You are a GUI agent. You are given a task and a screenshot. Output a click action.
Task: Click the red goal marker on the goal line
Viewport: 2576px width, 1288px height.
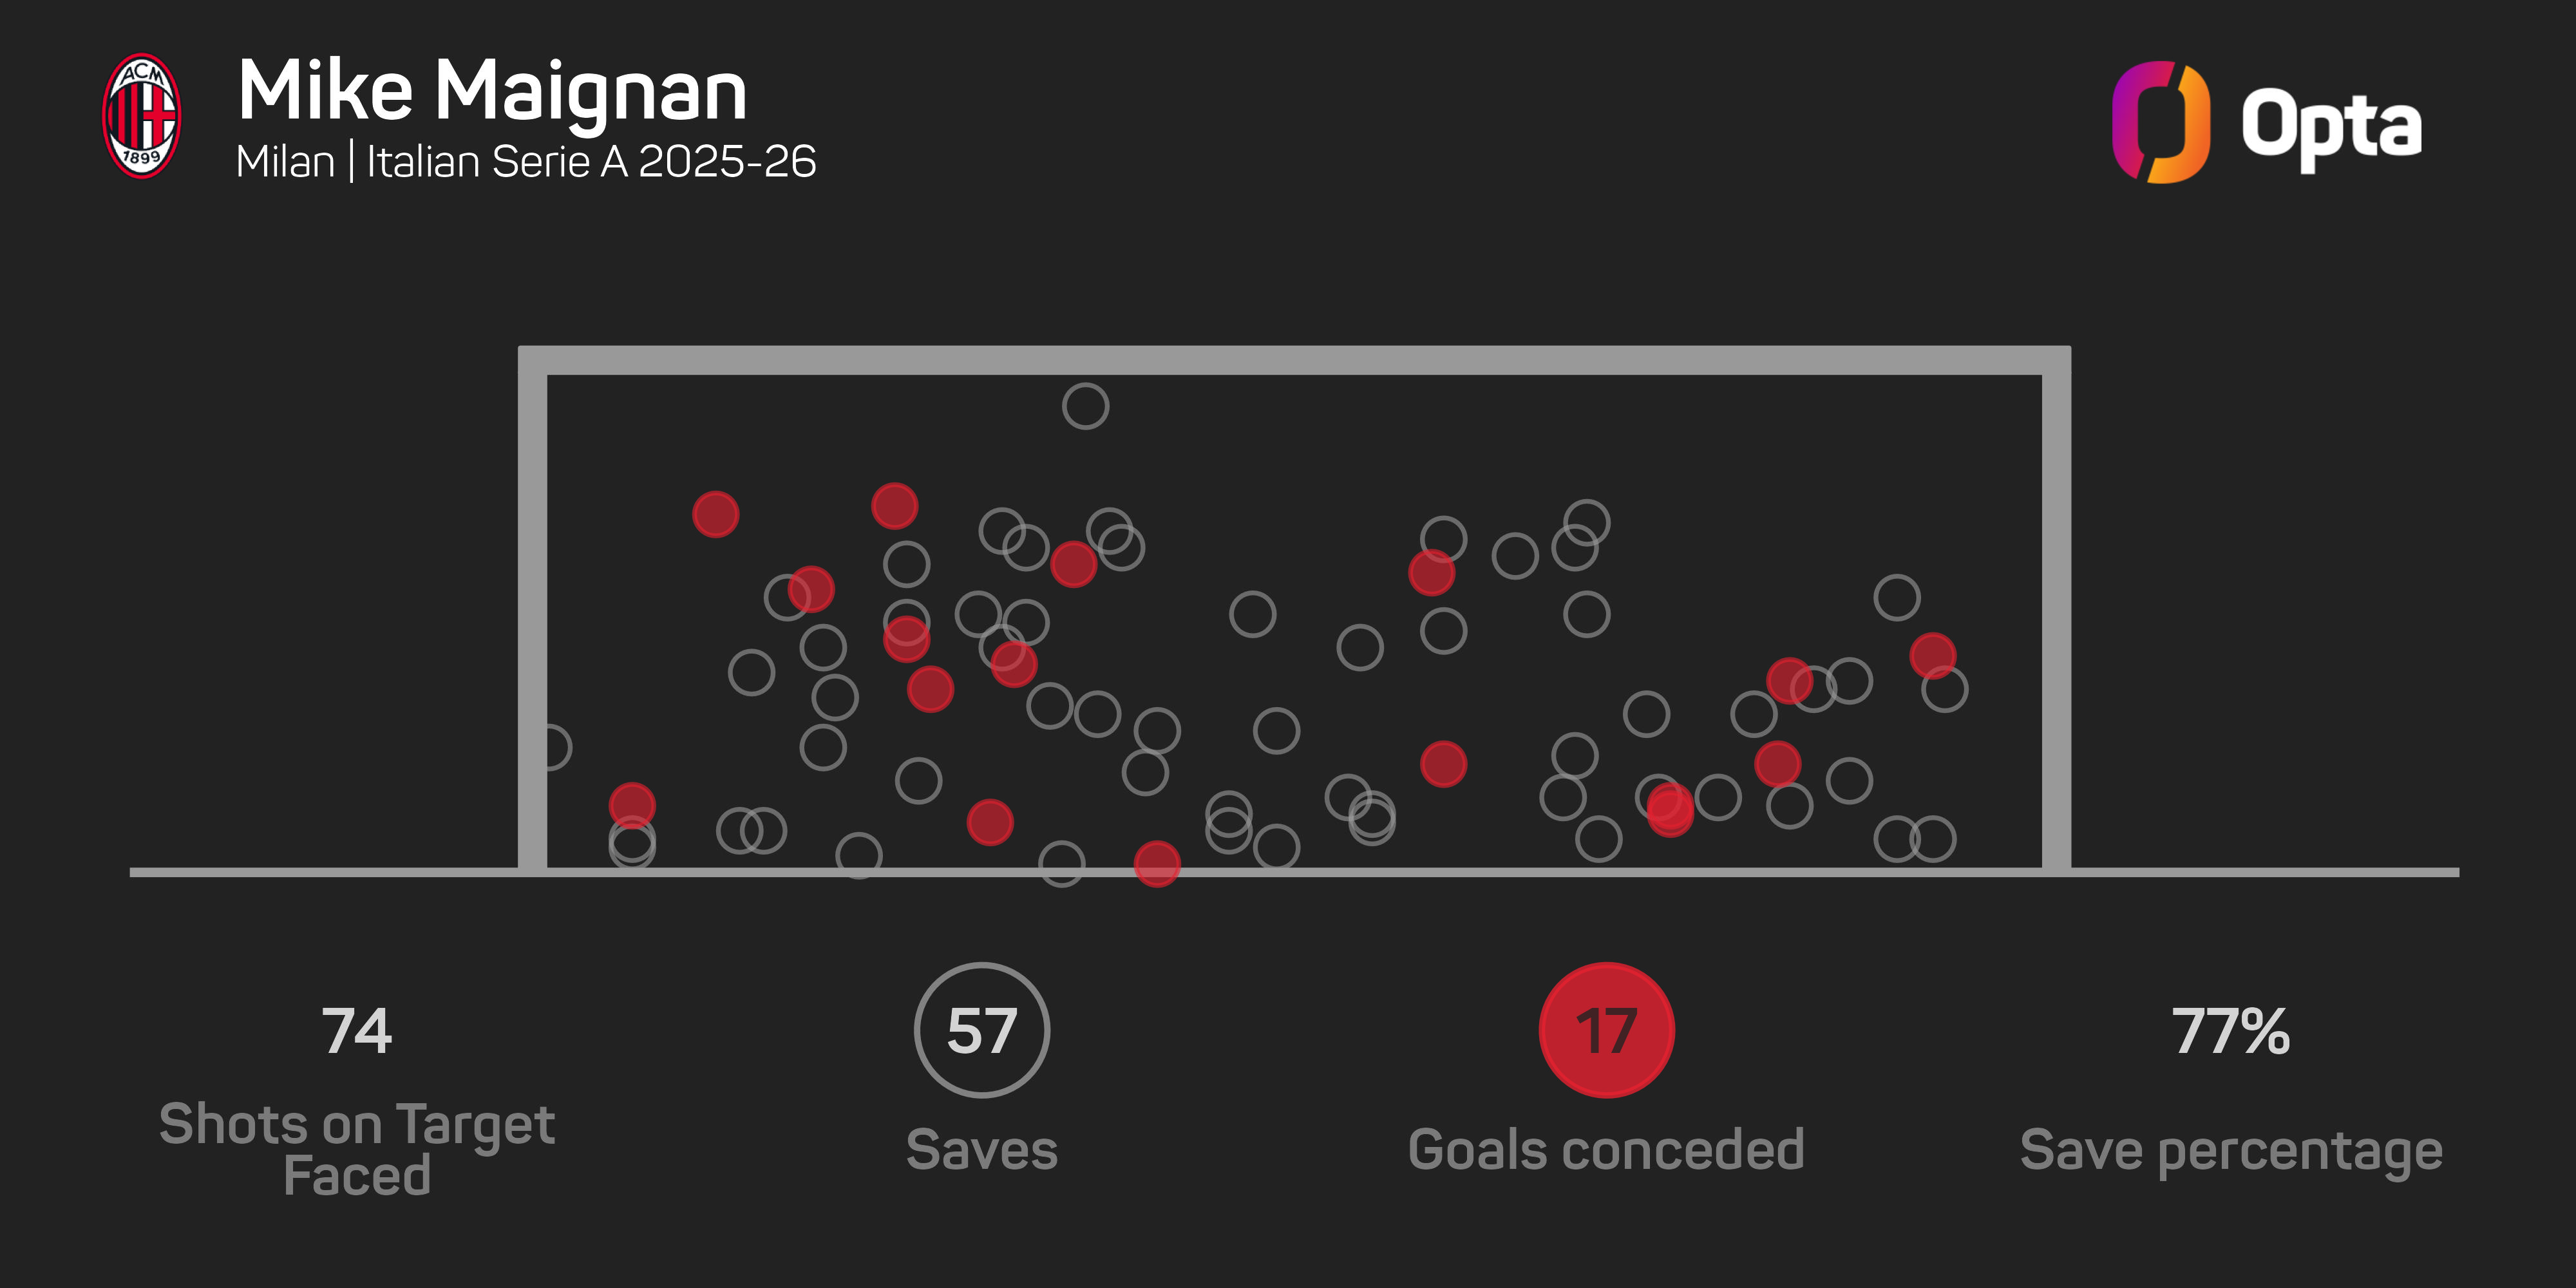[x=1157, y=864]
